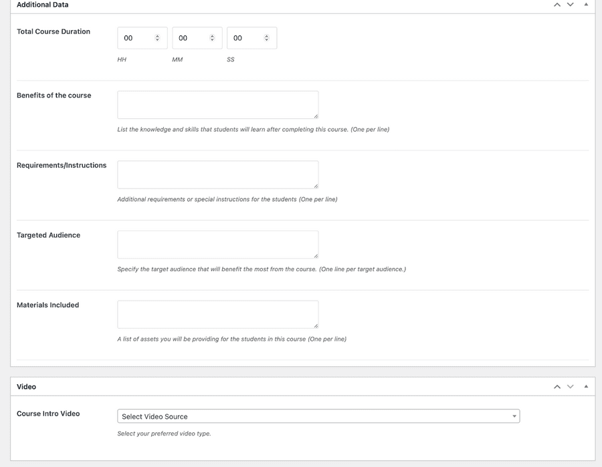Click the minutes duration field
This screenshot has height=467, width=602.
click(191, 38)
